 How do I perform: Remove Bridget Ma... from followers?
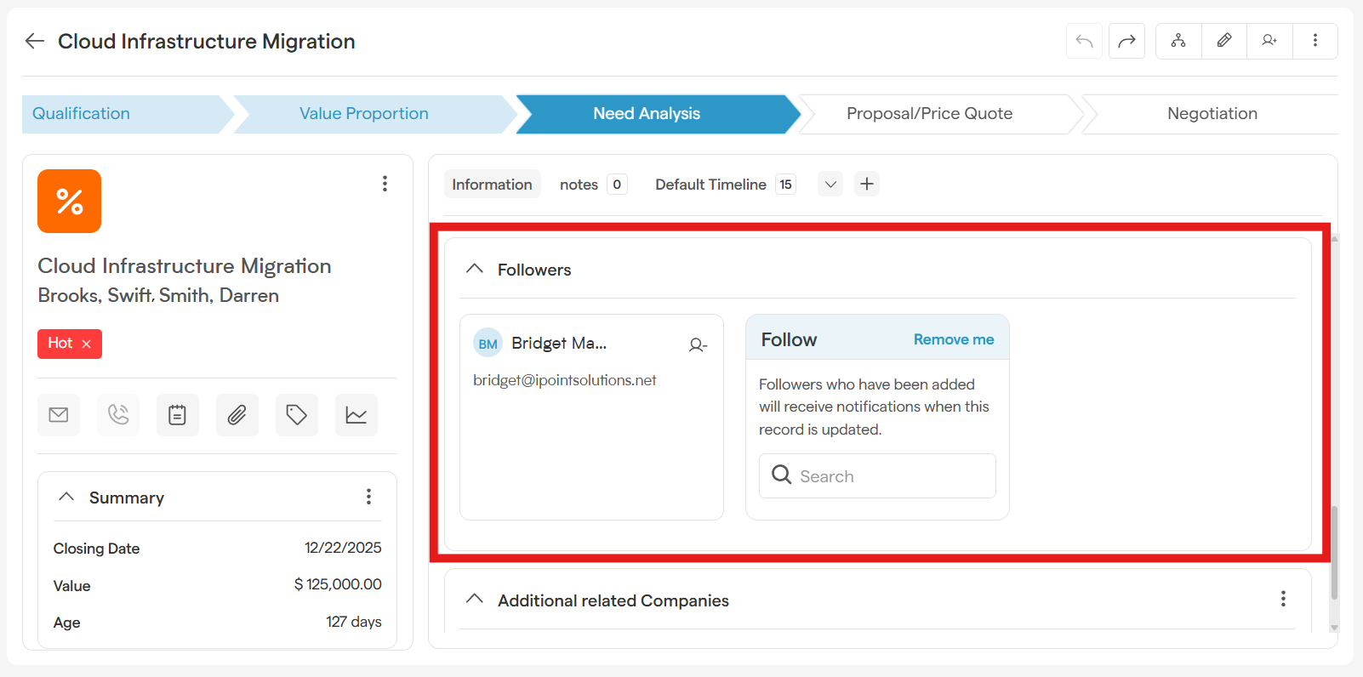[698, 344]
